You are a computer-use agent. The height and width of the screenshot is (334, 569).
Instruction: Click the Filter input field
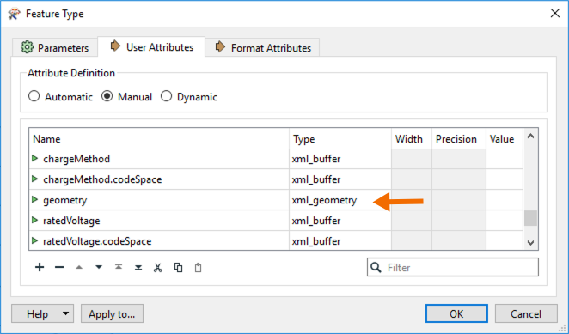(452, 268)
